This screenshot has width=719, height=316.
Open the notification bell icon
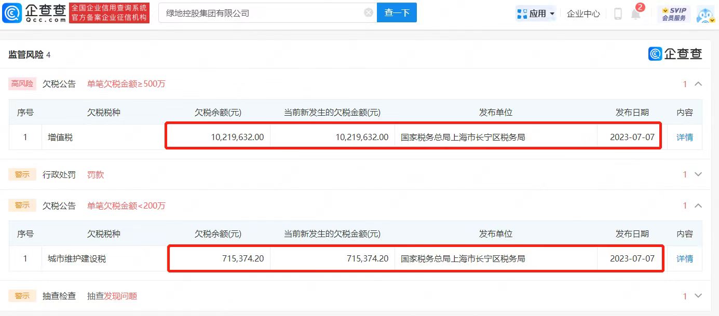pyautogui.click(x=636, y=14)
